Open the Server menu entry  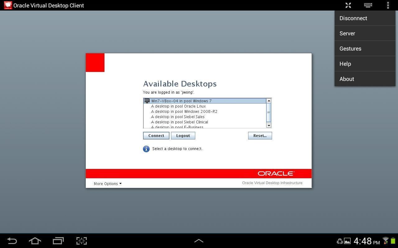(x=347, y=33)
